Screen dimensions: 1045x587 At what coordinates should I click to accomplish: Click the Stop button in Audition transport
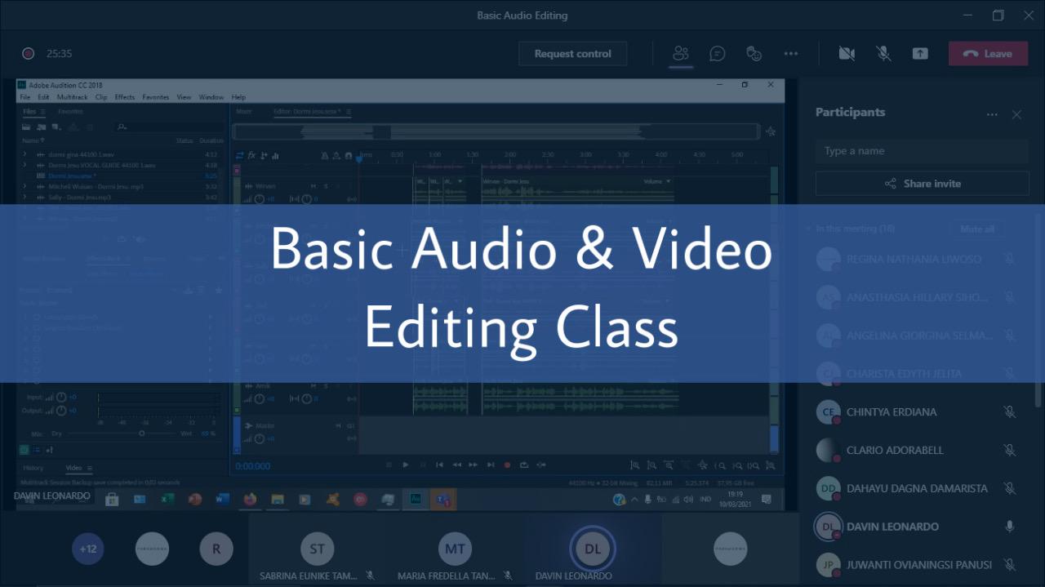point(389,465)
